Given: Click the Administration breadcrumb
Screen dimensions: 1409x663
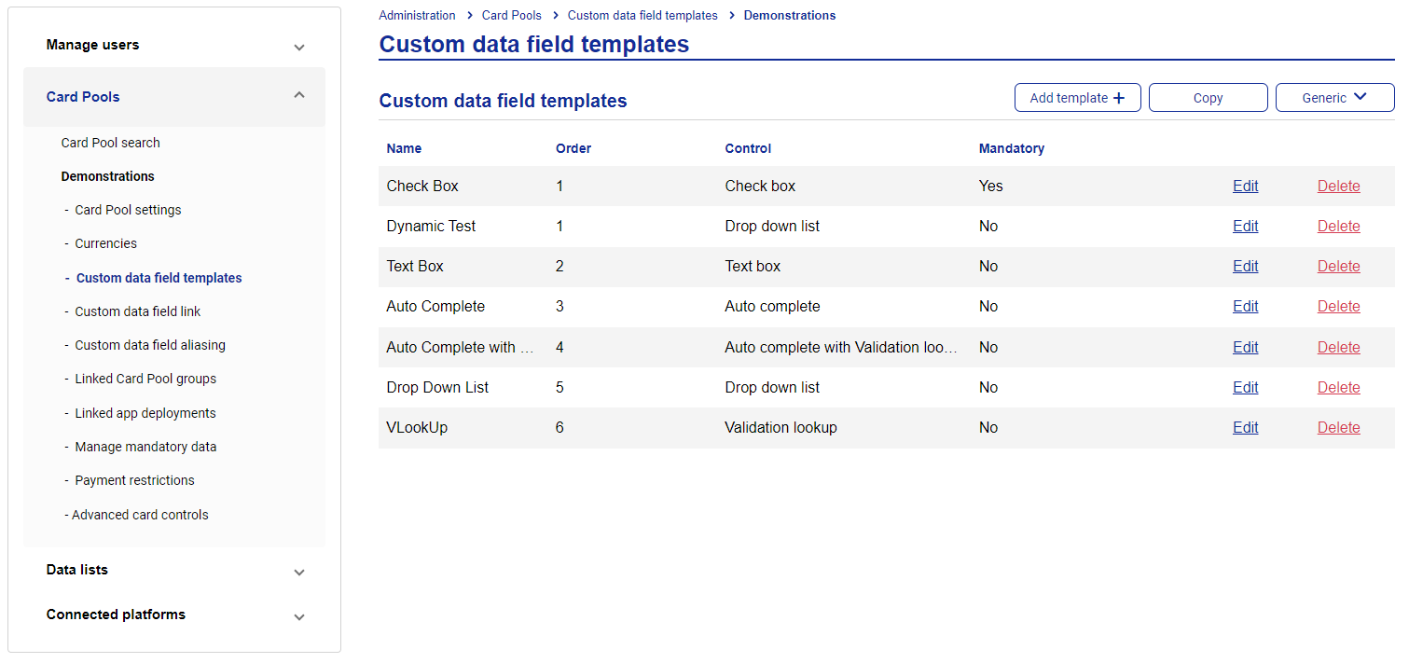Looking at the screenshot, I should click(x=417, y=16).
